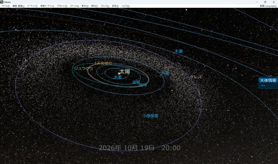Open the 表示 (View) menu
278x164 pixels.
85,6
